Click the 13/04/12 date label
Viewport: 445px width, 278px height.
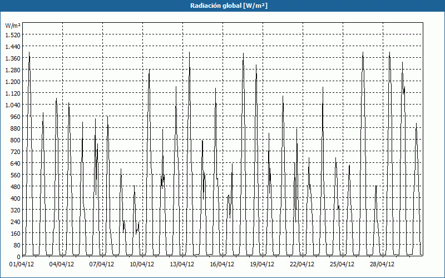tap(182, 264)
